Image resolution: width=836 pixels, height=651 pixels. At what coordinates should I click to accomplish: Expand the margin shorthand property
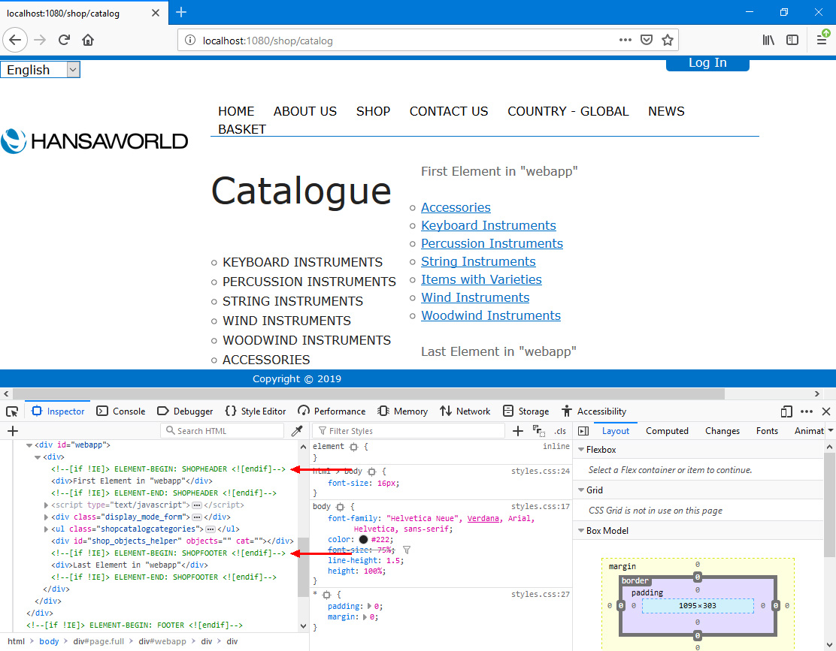(x=365, y=617)
